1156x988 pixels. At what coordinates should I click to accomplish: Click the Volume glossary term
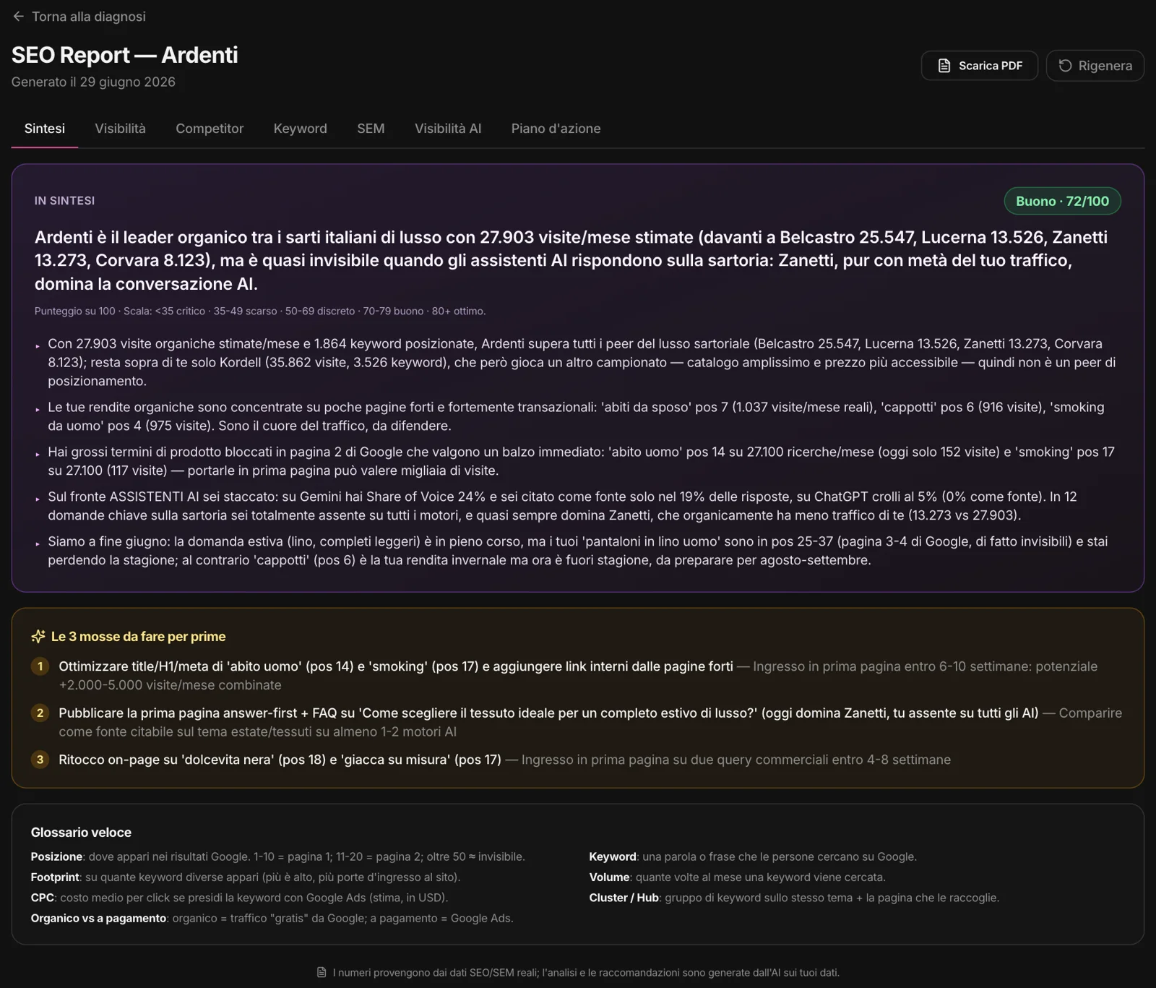[x=609, y=877]
